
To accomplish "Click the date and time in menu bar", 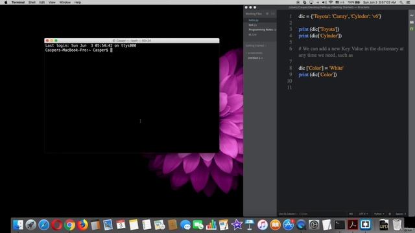I will pos(379,3).
